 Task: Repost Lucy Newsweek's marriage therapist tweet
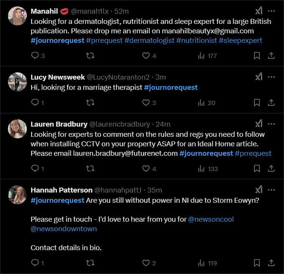(91, 103)
